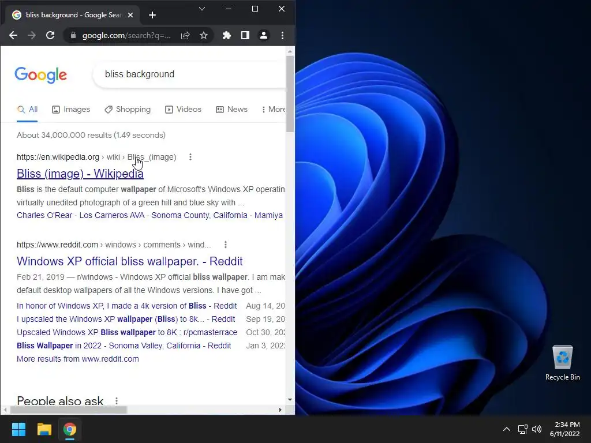This screenshot has height=443, width=591.
Task: Open 'upscaled the Windows XP wallpaper to 8k' link
Action: 126,319
